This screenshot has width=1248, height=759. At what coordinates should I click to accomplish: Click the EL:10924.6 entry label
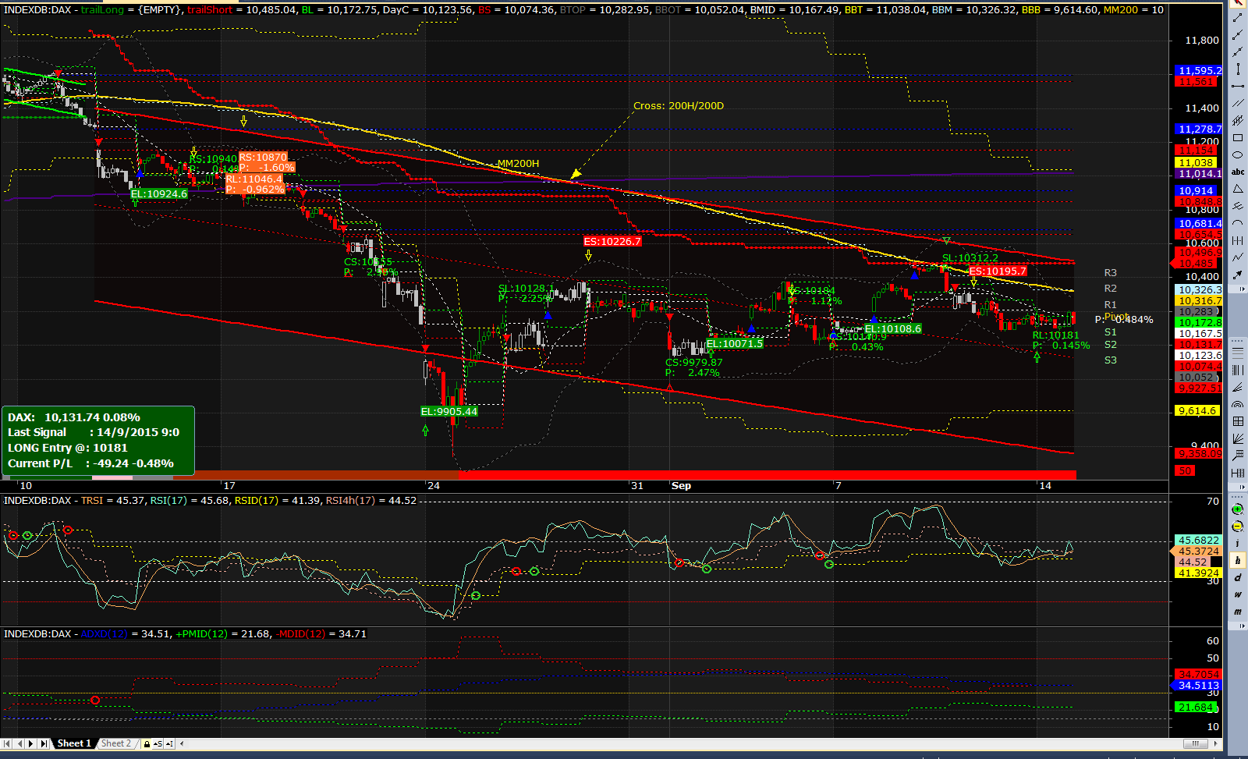[159, 193]
